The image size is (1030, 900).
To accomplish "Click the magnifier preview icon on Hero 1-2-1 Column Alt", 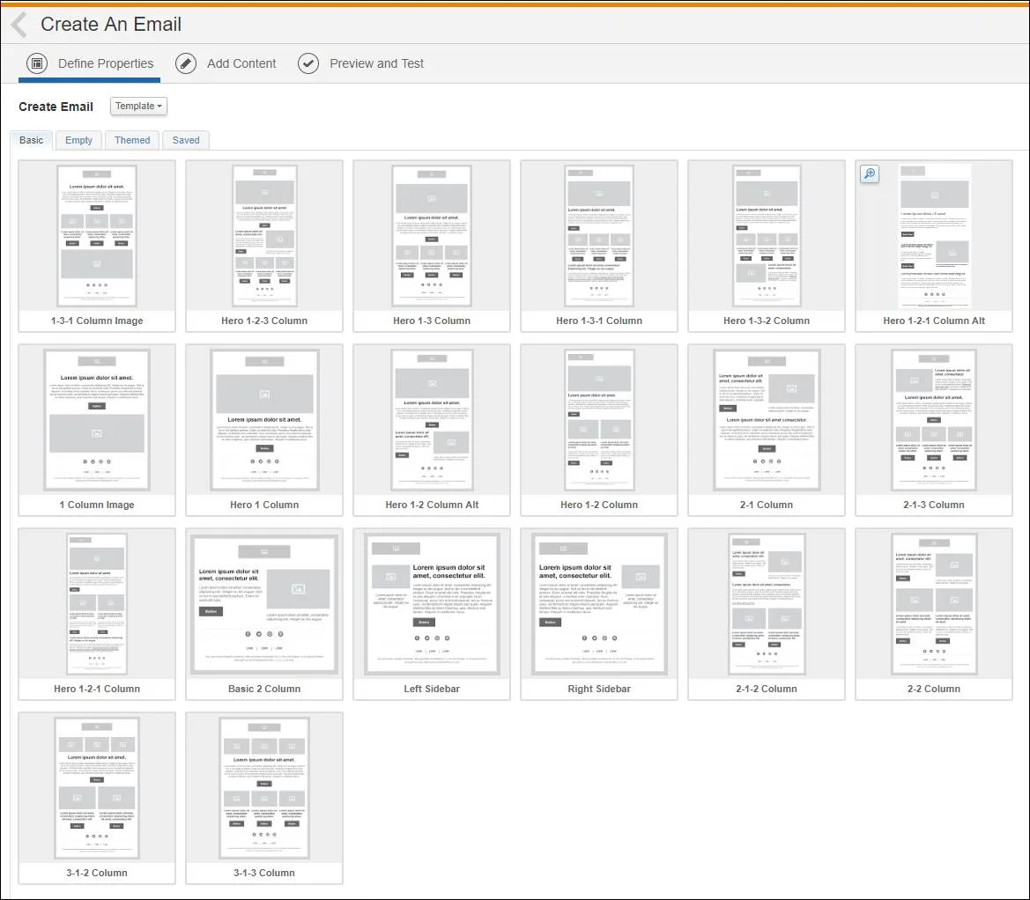I will (x=869, y=174).
